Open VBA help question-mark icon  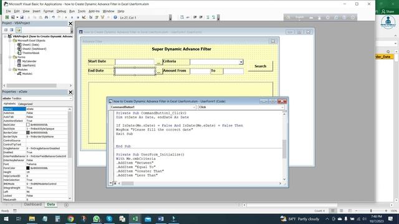tap(115, 17)
